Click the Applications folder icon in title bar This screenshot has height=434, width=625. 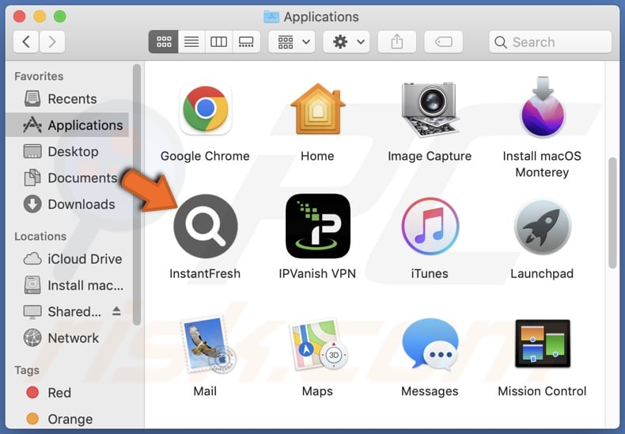click(271, 17)
